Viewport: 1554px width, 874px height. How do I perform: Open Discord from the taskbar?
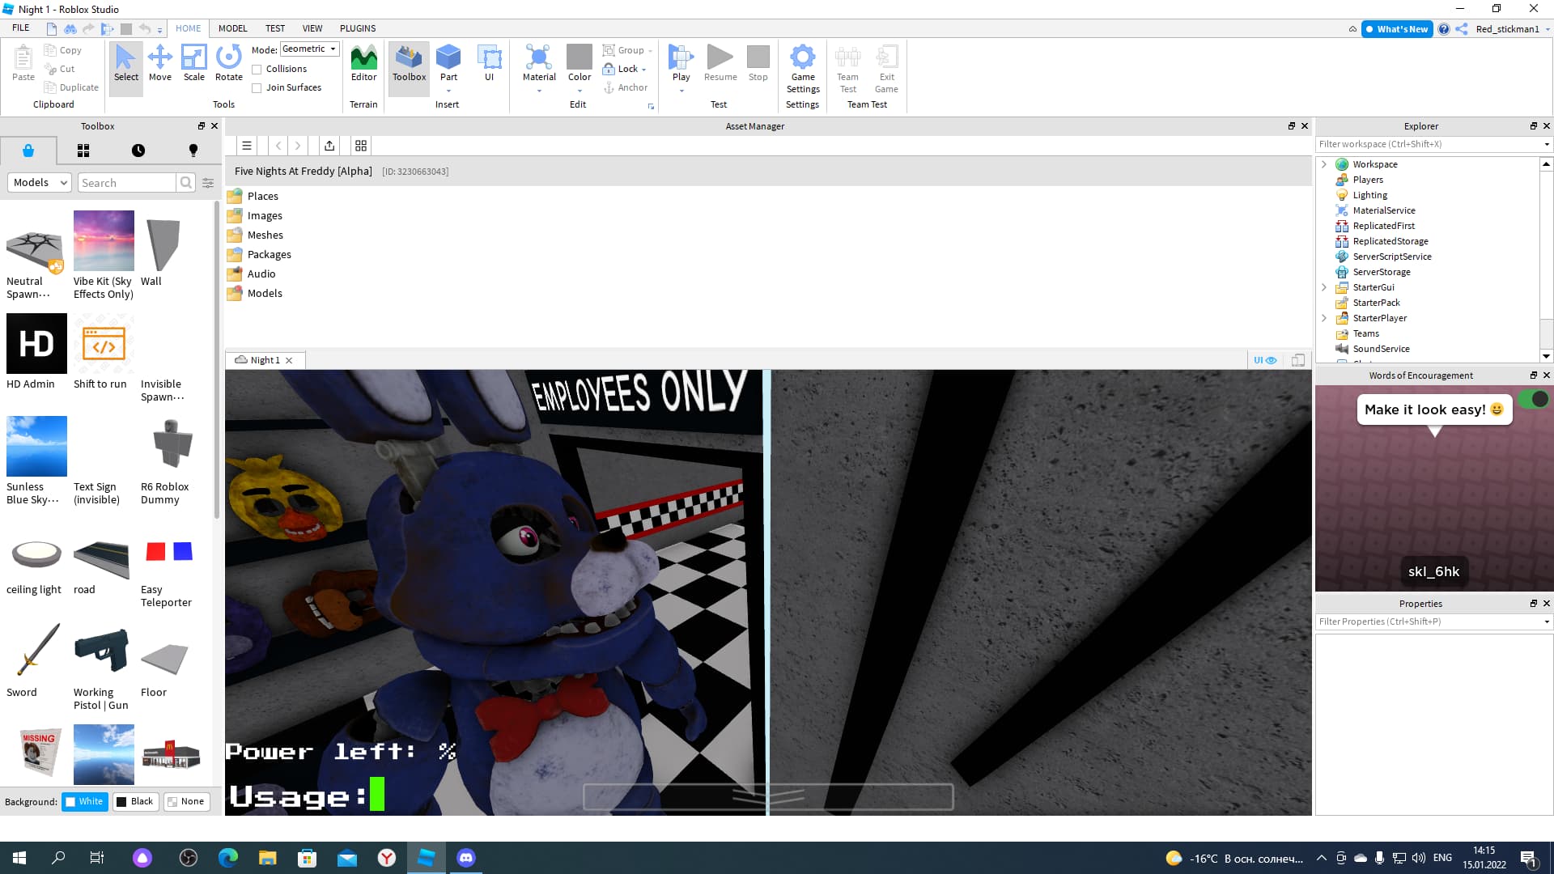pyautogui.click(x=466, y=858)
